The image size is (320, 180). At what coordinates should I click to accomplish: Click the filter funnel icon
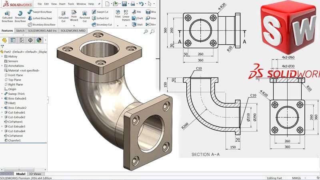point(2,46)
